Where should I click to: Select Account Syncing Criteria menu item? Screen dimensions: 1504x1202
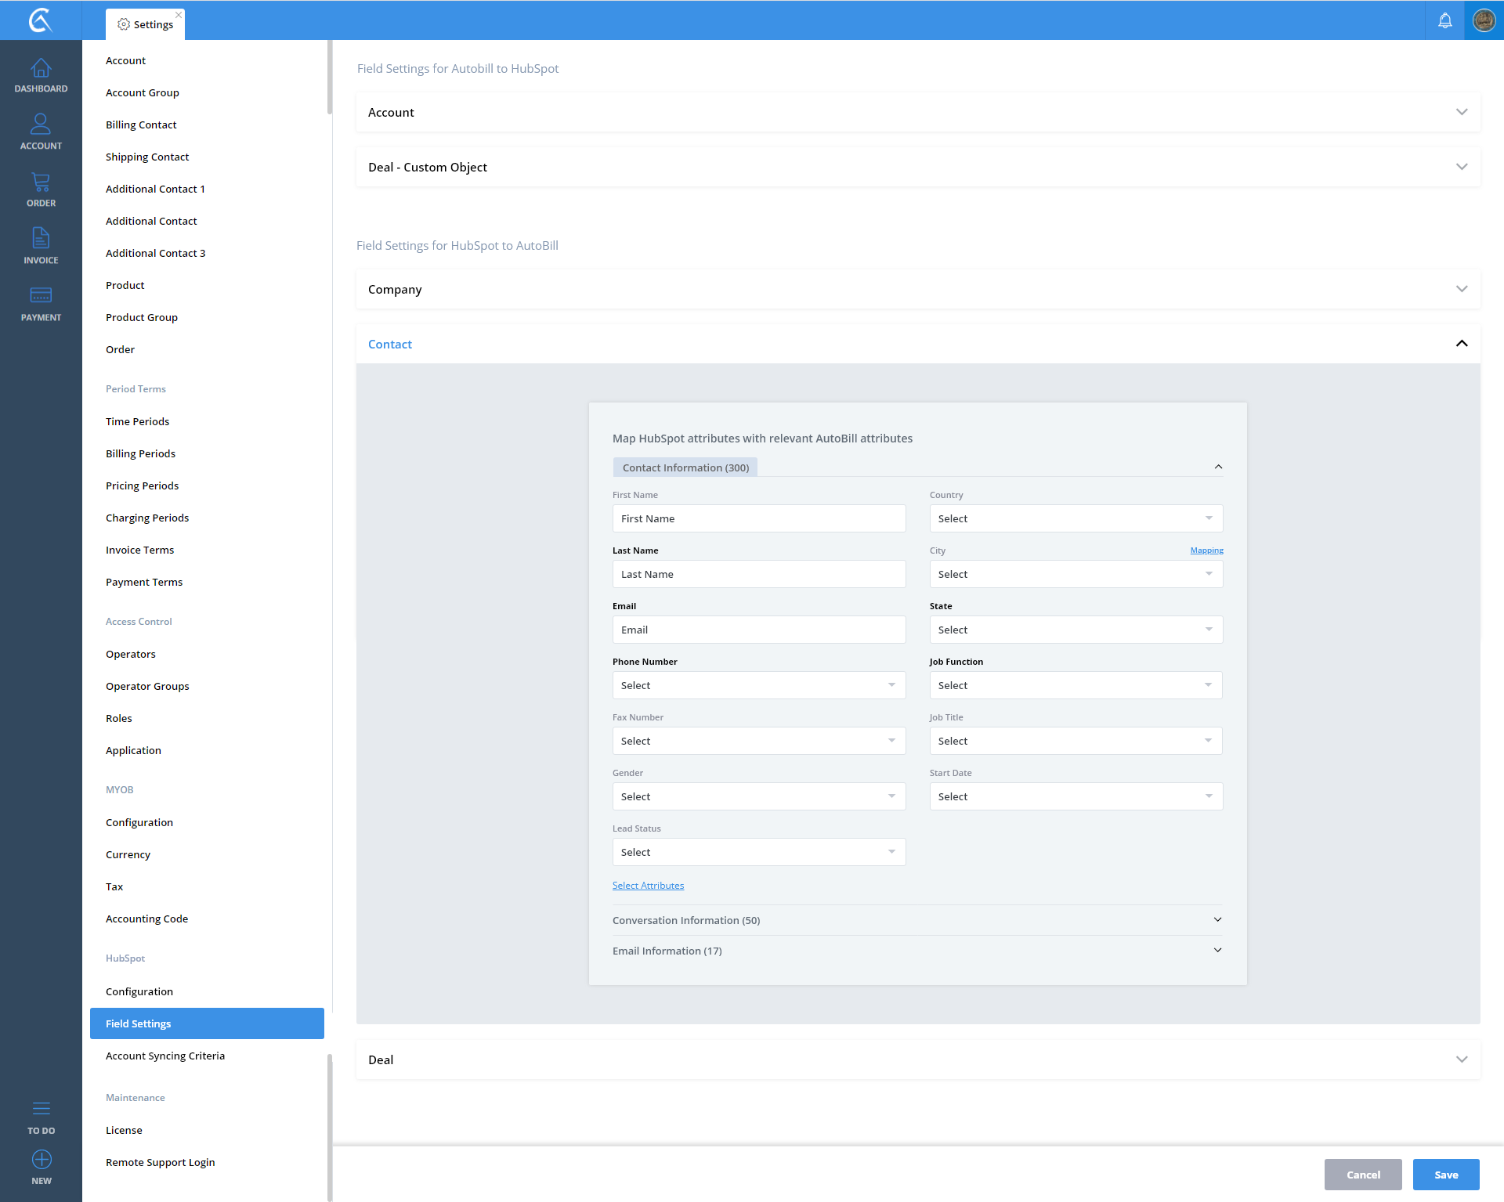tap(165, 1056)
